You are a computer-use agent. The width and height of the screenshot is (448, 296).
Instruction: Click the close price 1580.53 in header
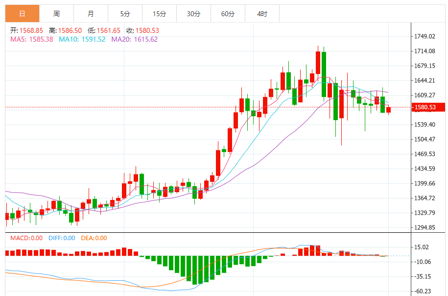147,30
